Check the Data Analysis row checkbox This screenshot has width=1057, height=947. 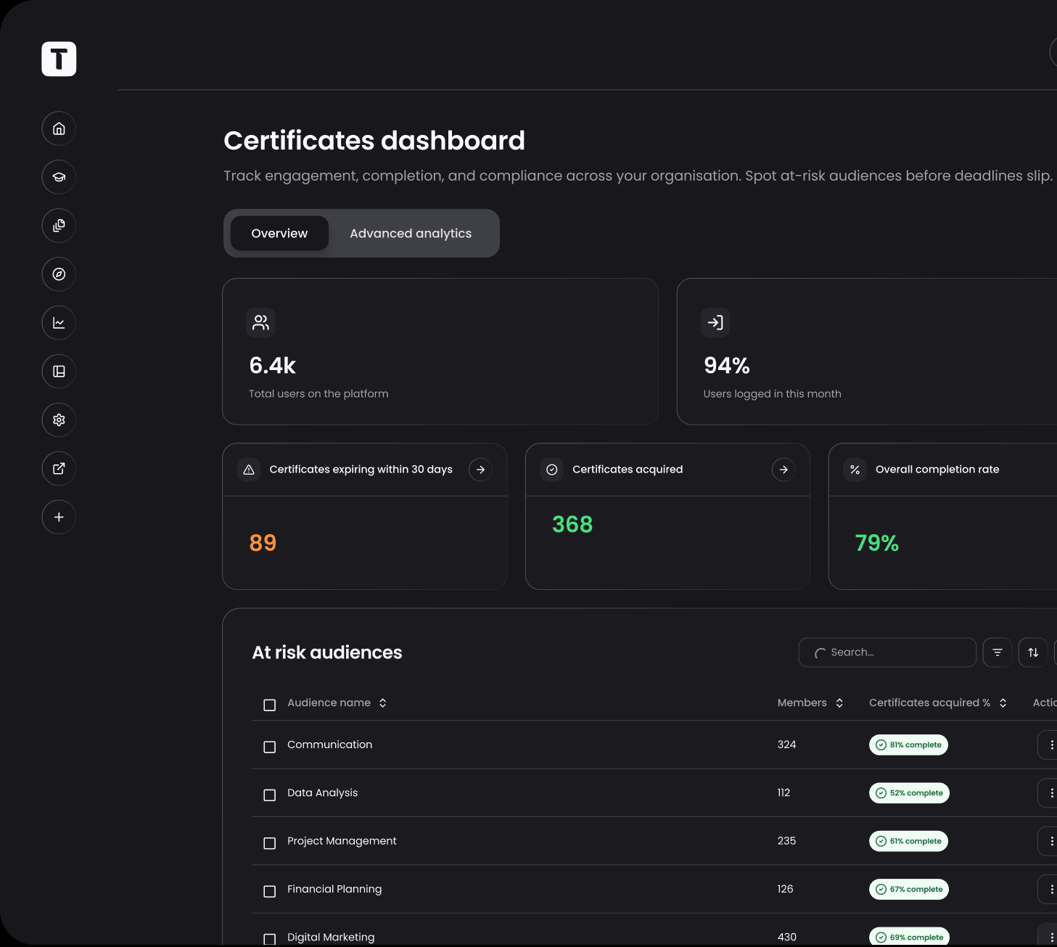click(270, 795)
